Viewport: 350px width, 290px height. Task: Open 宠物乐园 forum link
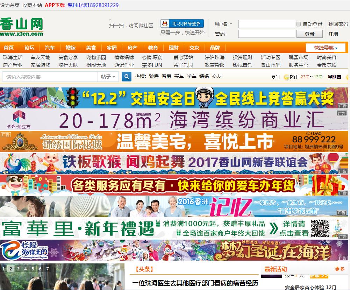pos(96,57)
